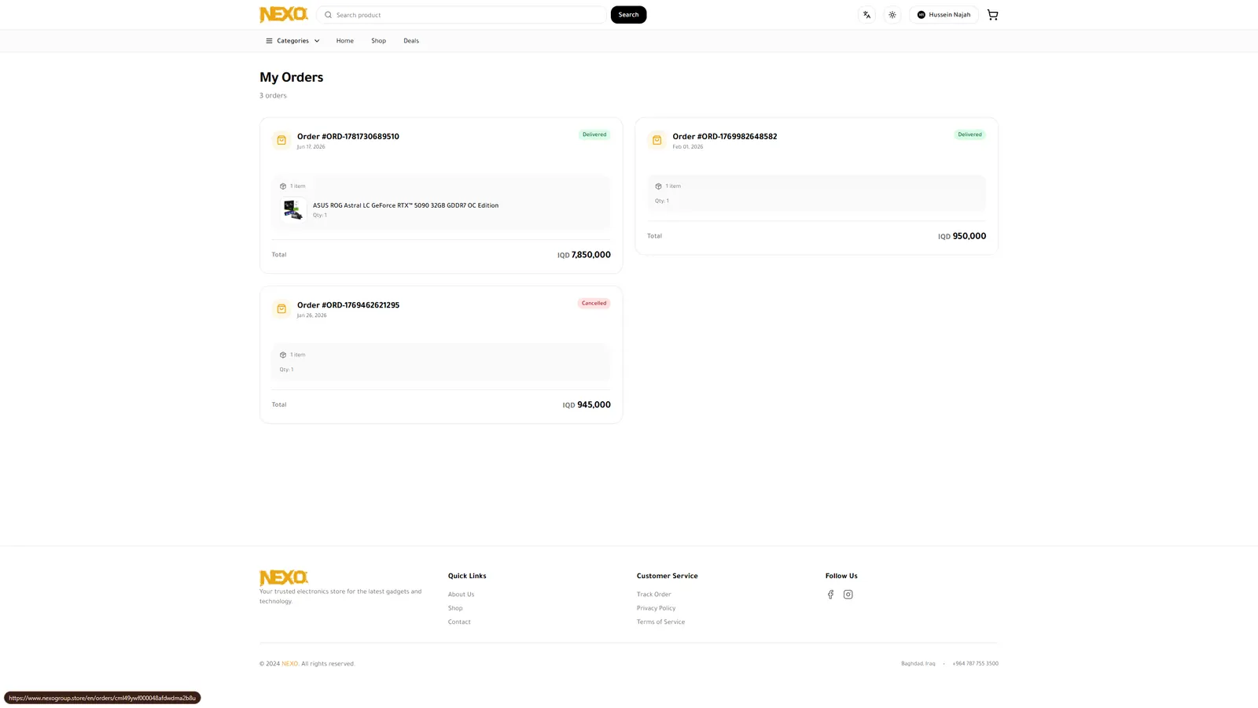
Task: Open the shopping cart
Action: [992, 15]
